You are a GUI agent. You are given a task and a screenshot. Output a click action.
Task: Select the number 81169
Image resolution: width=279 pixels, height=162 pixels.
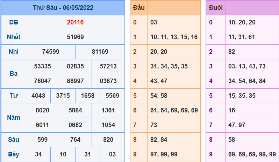[100, 52]
